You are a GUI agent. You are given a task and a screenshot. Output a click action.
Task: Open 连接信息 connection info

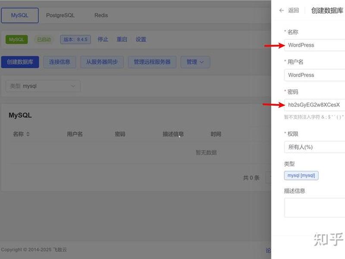(60, 62)
